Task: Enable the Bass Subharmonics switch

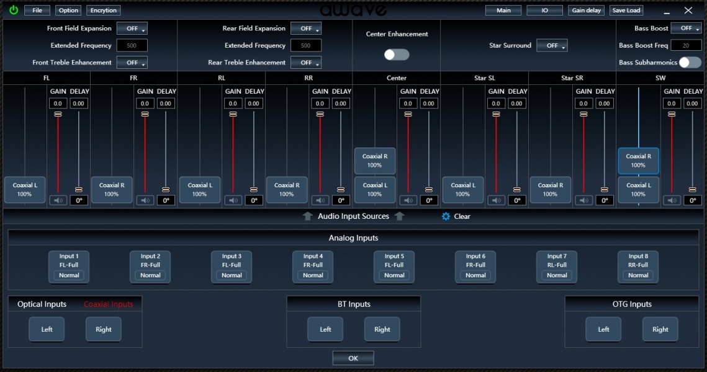Action: coord(690,63)
